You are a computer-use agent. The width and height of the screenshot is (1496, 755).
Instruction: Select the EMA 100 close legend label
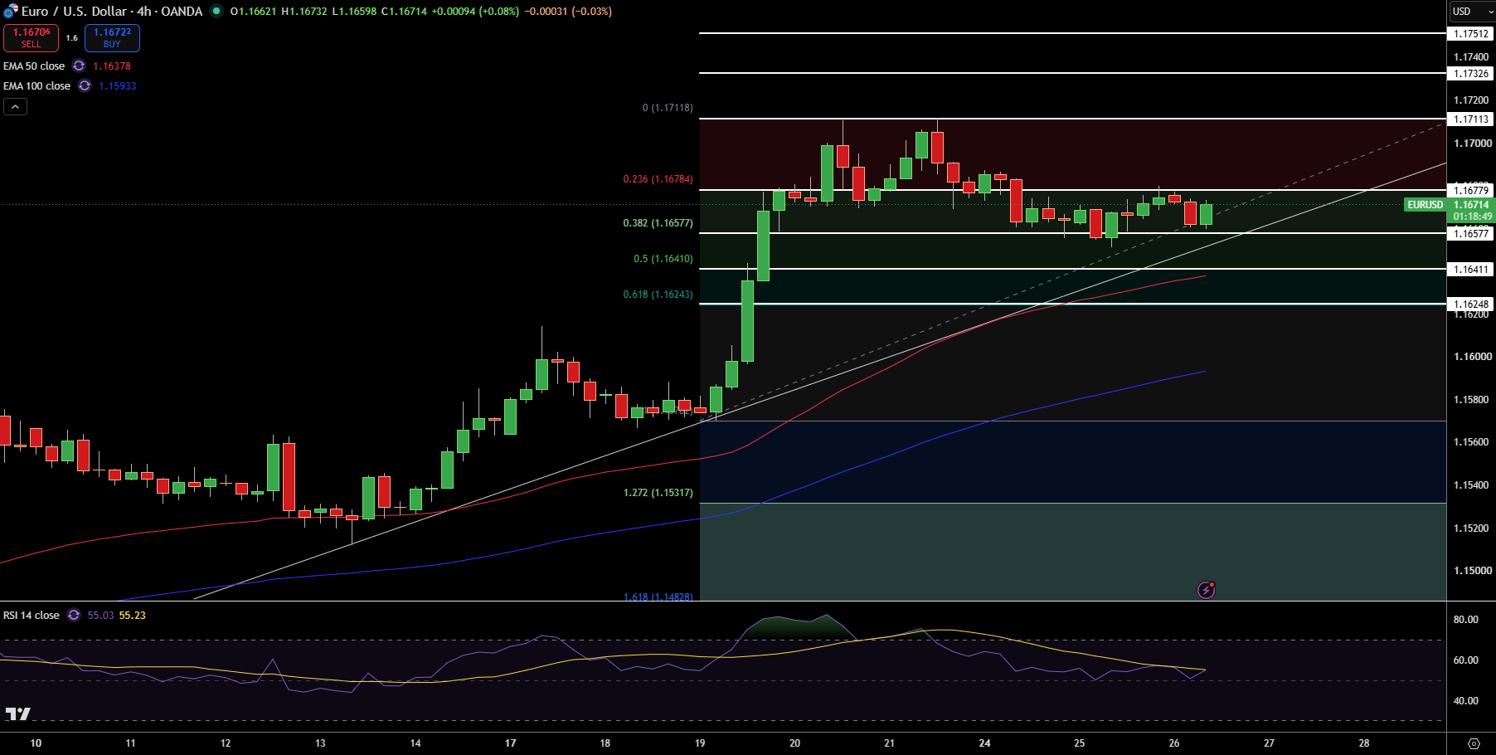(x=36, y=85)
